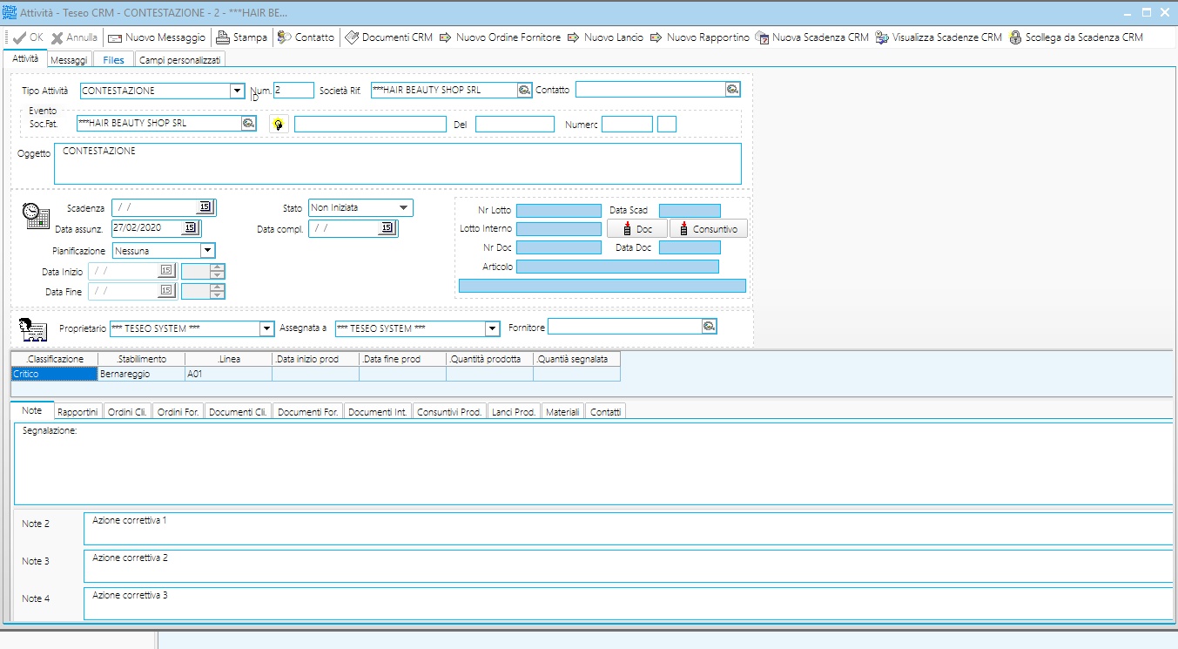Click the Num. ID input field
The image size is (1178, 649).
[x=293, y=90]
